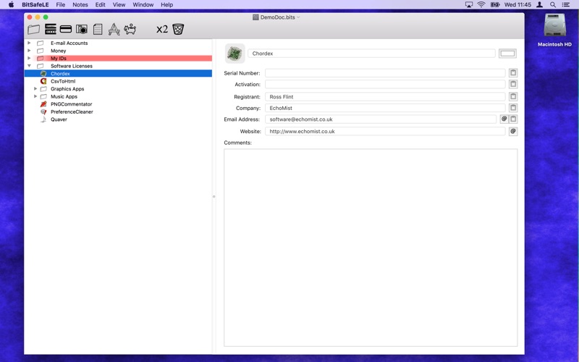Click into the Serial Number field
This screenshot has width=579, height=362.
pos(385,73)
